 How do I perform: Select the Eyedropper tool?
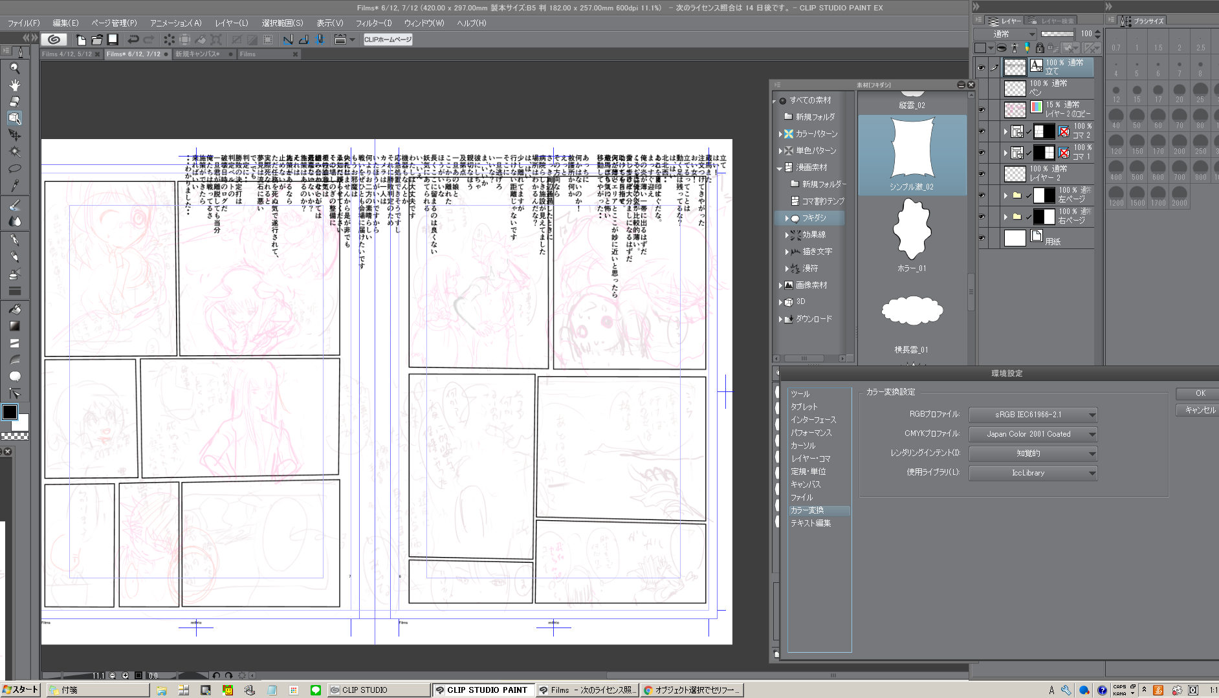tap(14, 186)
